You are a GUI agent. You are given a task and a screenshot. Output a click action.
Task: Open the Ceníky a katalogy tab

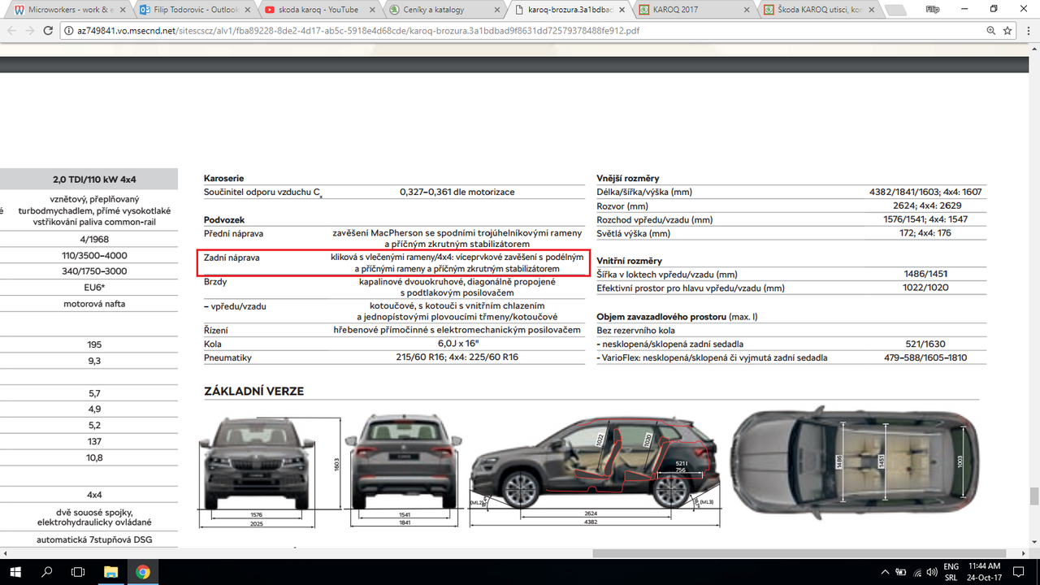click(444, 10)
